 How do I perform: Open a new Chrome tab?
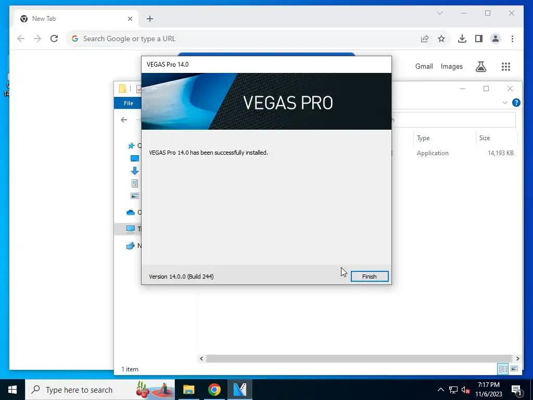150,19
